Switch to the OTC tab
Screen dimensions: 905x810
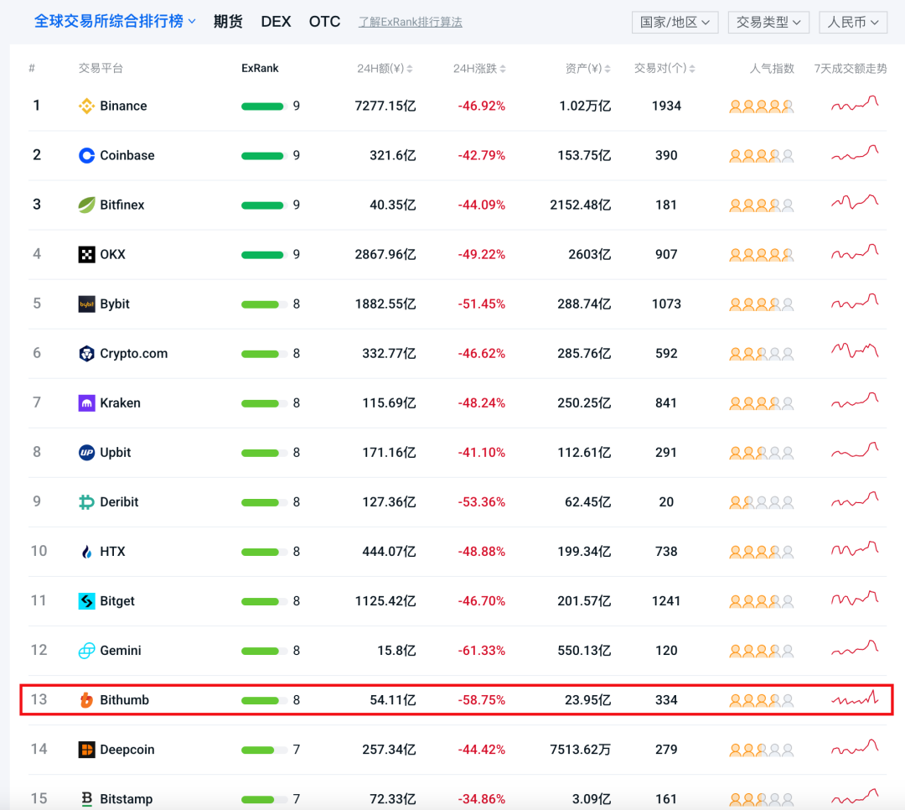[x=324, y=21]
